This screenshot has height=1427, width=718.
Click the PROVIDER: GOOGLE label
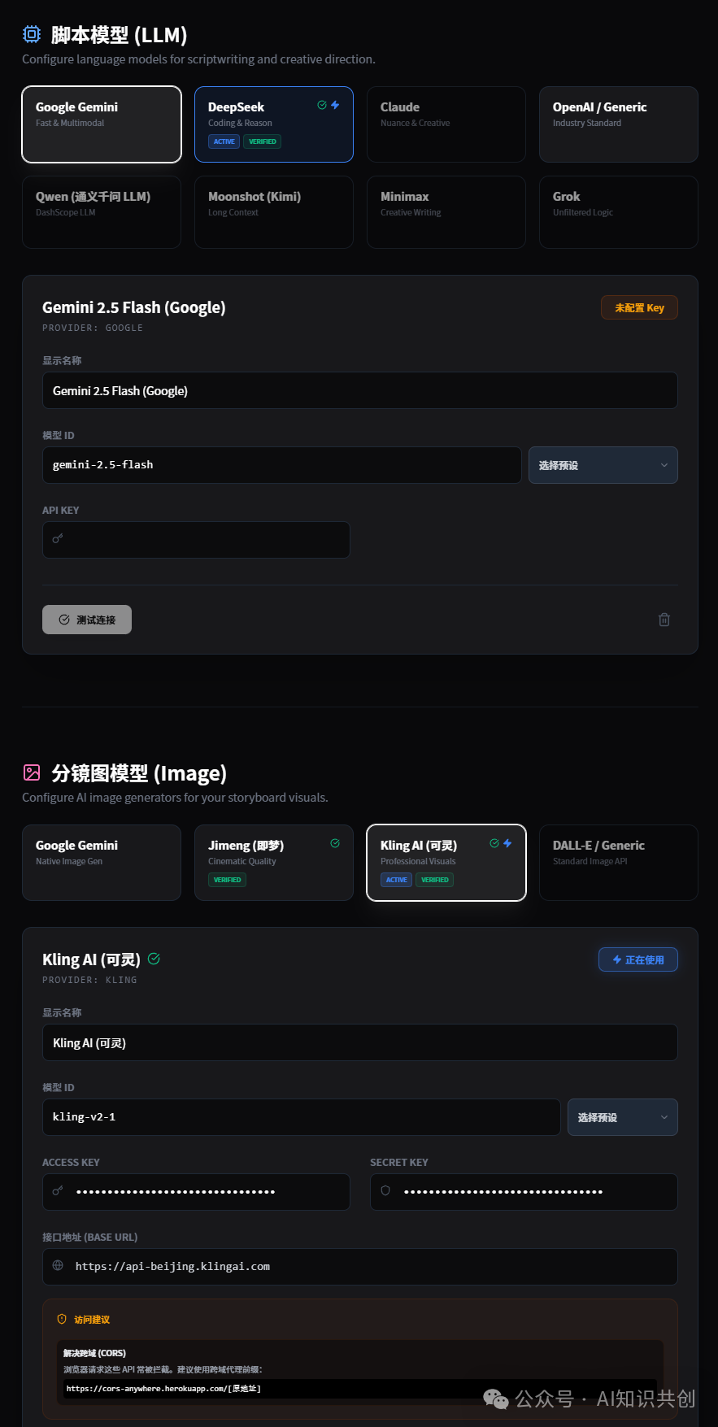point(93,328)
